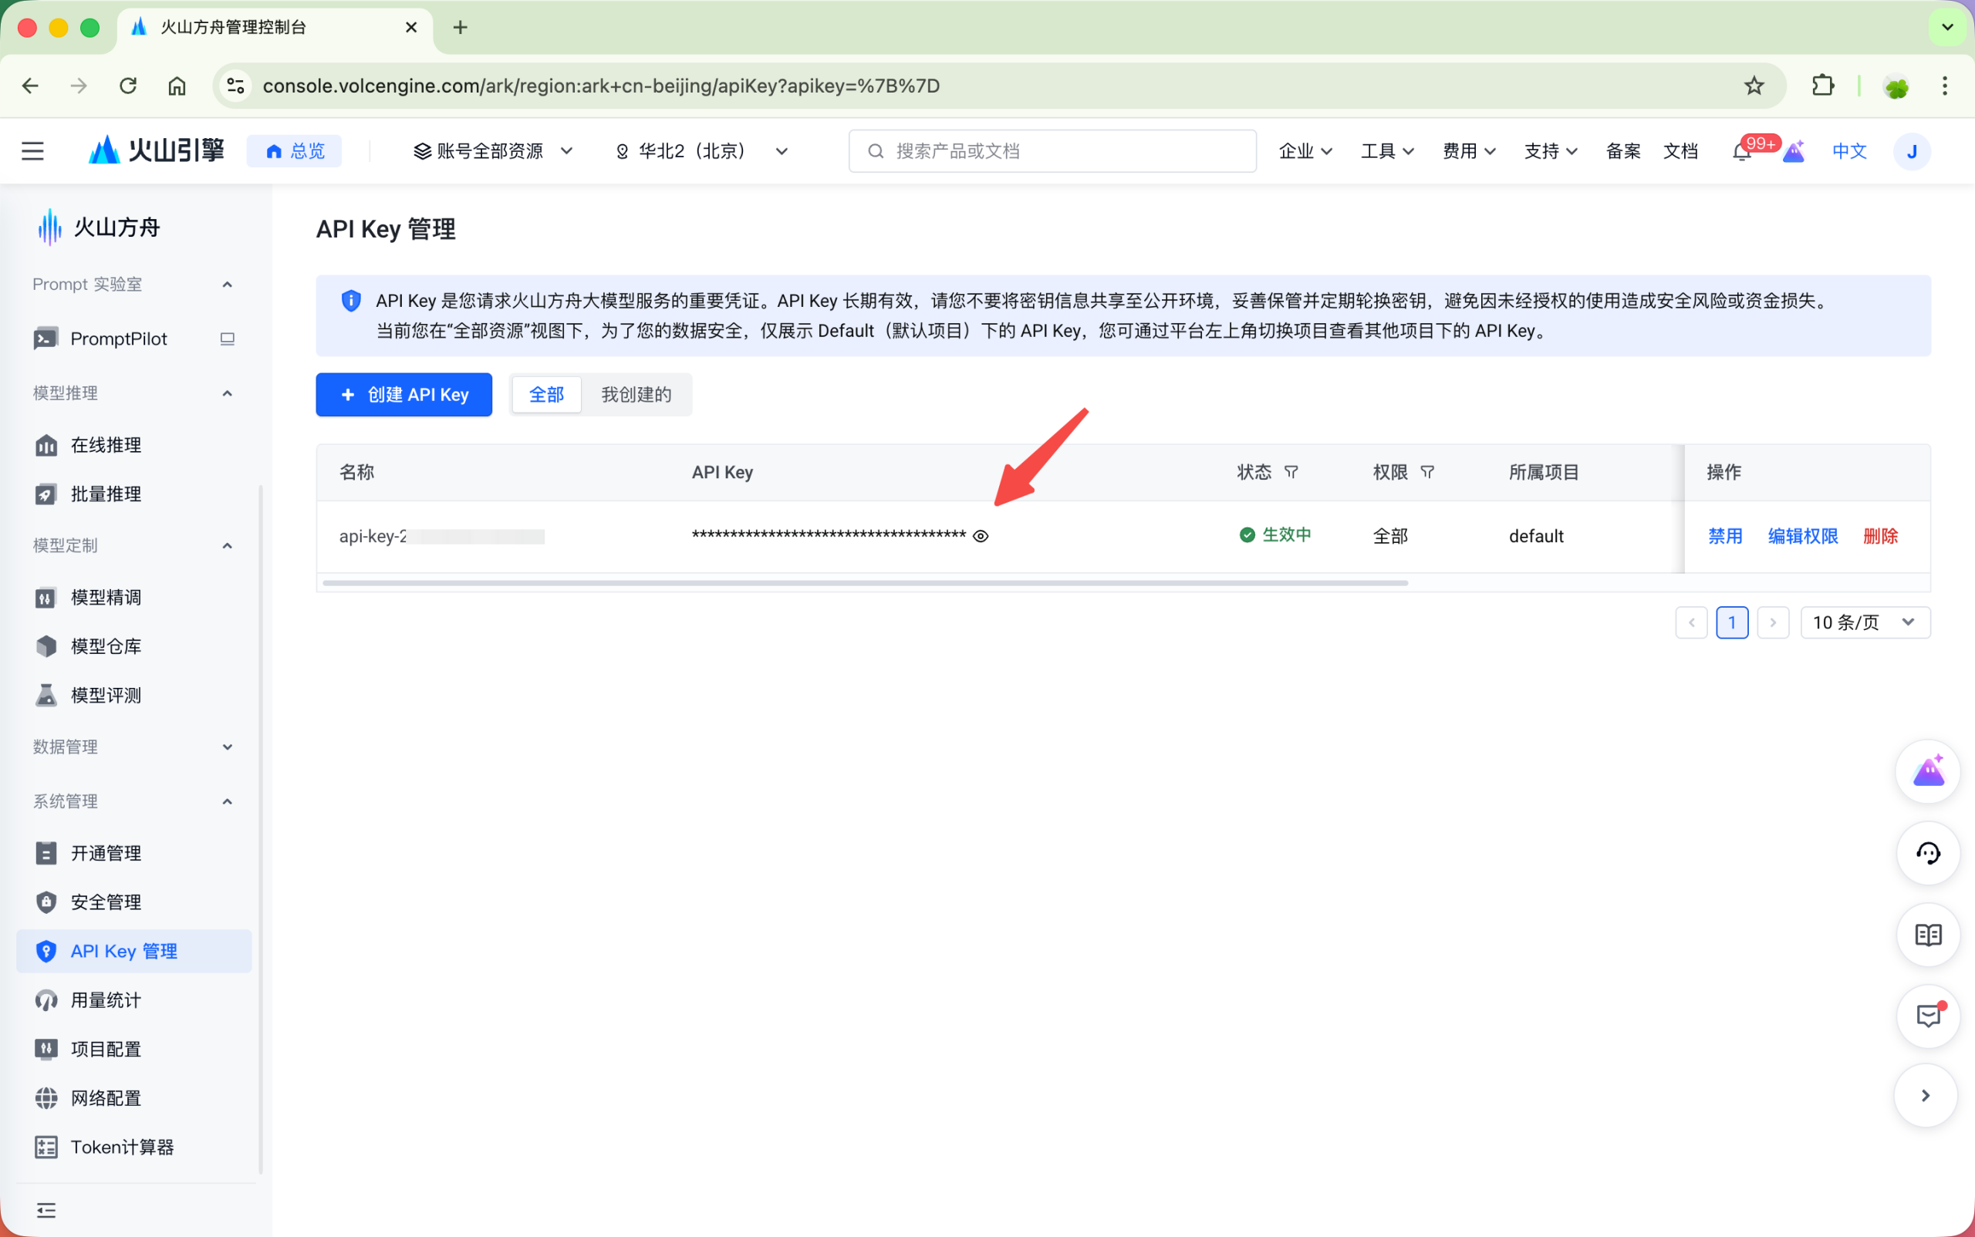1975x1237 pixels.
Task: Click the permission column filter icon
Action: coord(1426,472)
